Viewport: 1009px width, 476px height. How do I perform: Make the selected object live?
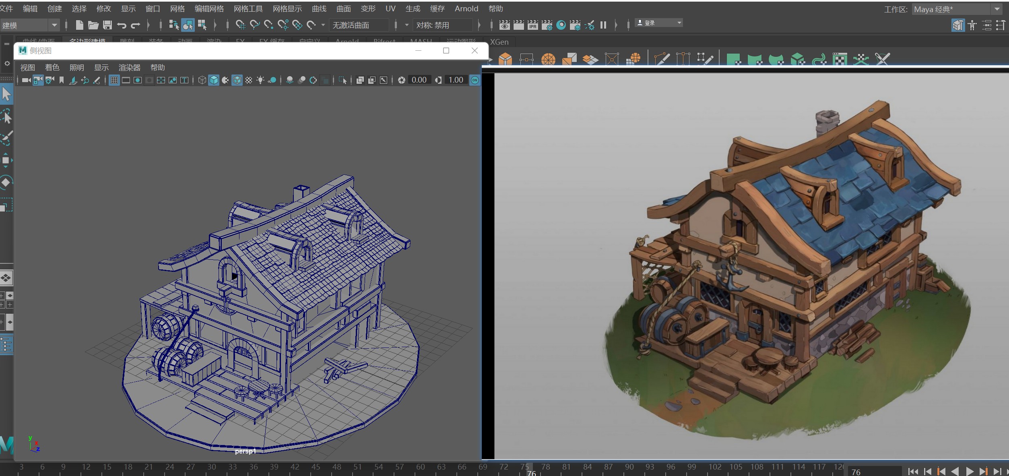pyautogui.click(x=311, y=25)
